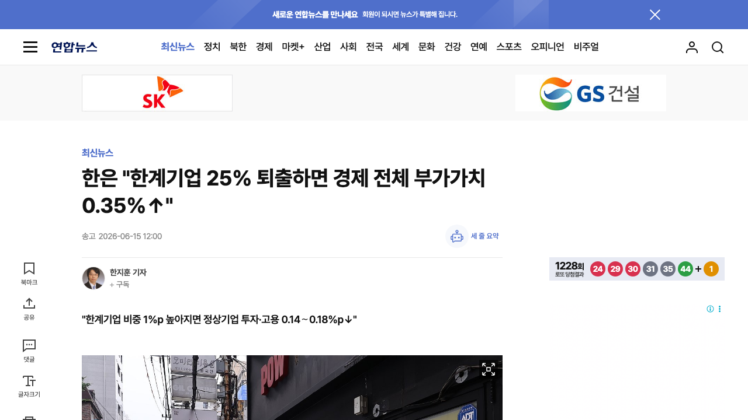Open the user account icon
This screenshot has width=748, height=420.
click(x=692, y=47)
